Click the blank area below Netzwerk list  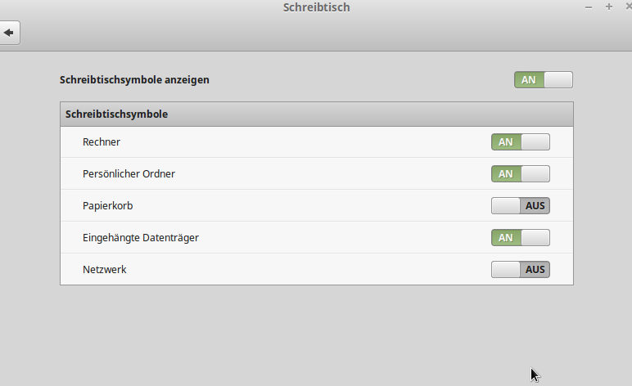click(316, 334)
